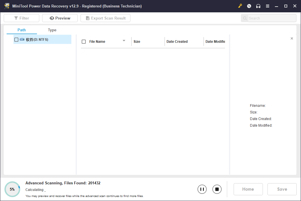Screen dimensions: 301x201
Task: Click the Filter button
Action: click(21, 18)
